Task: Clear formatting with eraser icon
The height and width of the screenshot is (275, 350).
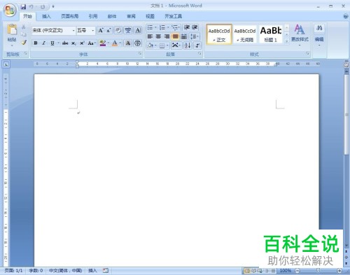Action: [118, 30]
